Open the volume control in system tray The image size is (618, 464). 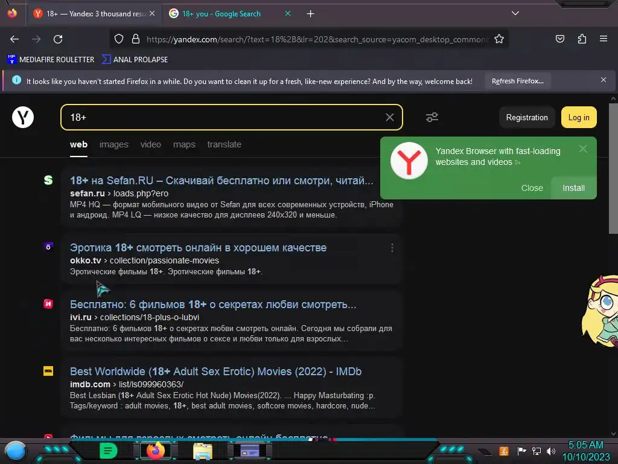(551, 451)
